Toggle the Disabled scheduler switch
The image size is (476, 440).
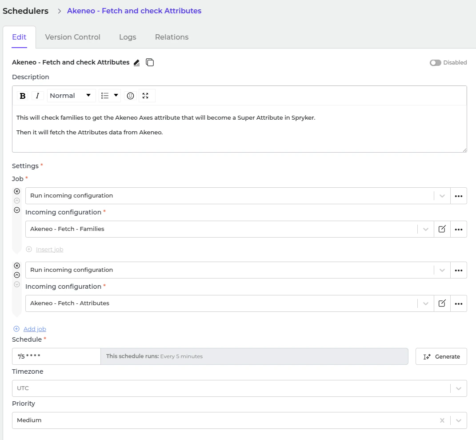point(435,63)
